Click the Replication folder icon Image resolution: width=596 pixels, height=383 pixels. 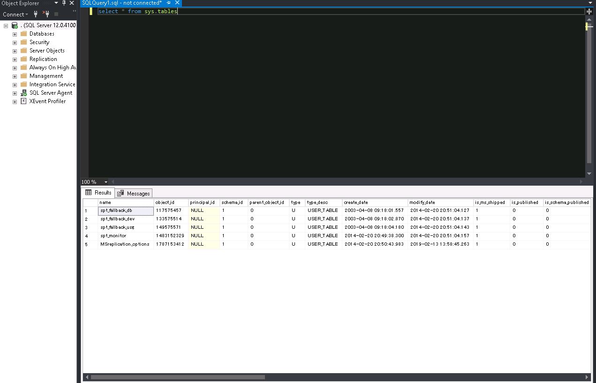[x=24, y=59]
